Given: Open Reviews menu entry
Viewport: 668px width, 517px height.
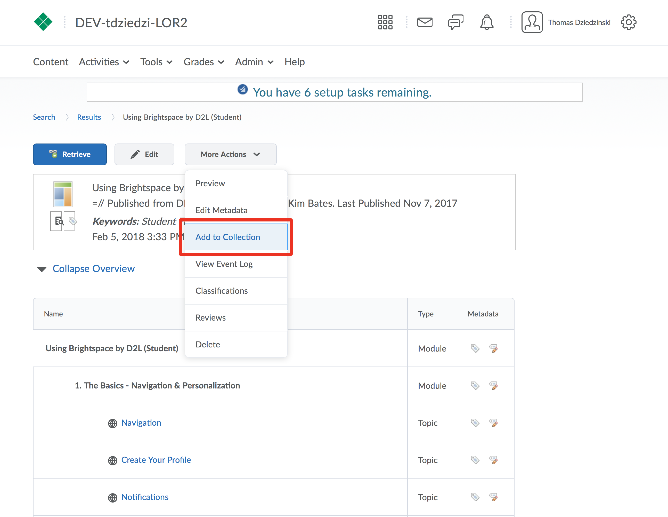Looking at the screenshot, I should coord(236,318).
